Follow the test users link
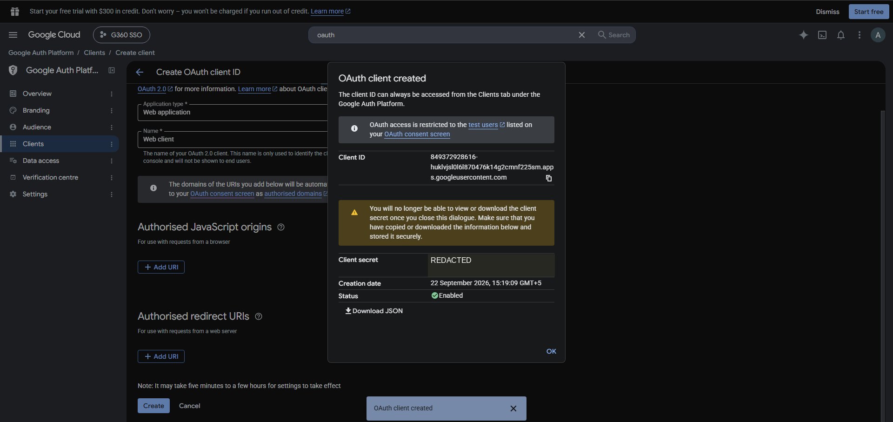 [x=486, y=125]
